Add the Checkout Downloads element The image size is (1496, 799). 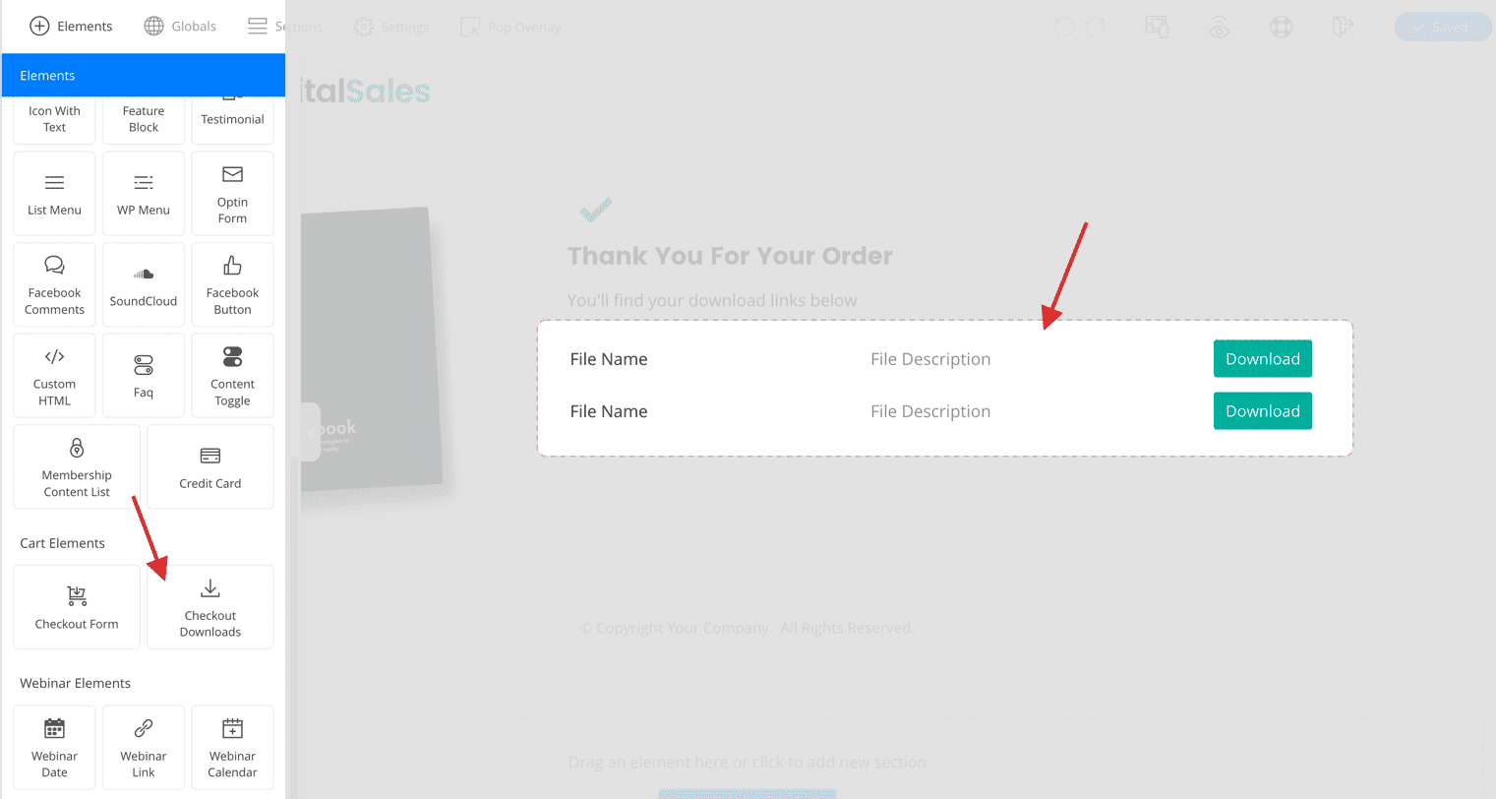(x=210, y=607)
